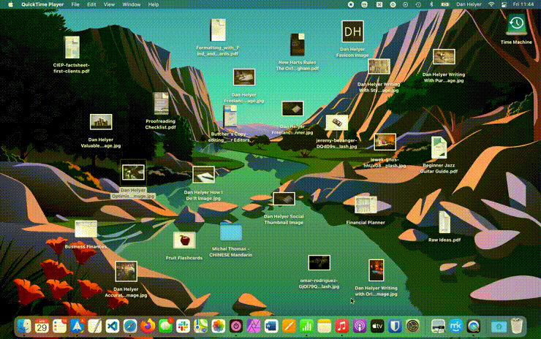Open the Wi-Fi status menu
The width and height of the screenshot is (541, 339).
(491, 4)
